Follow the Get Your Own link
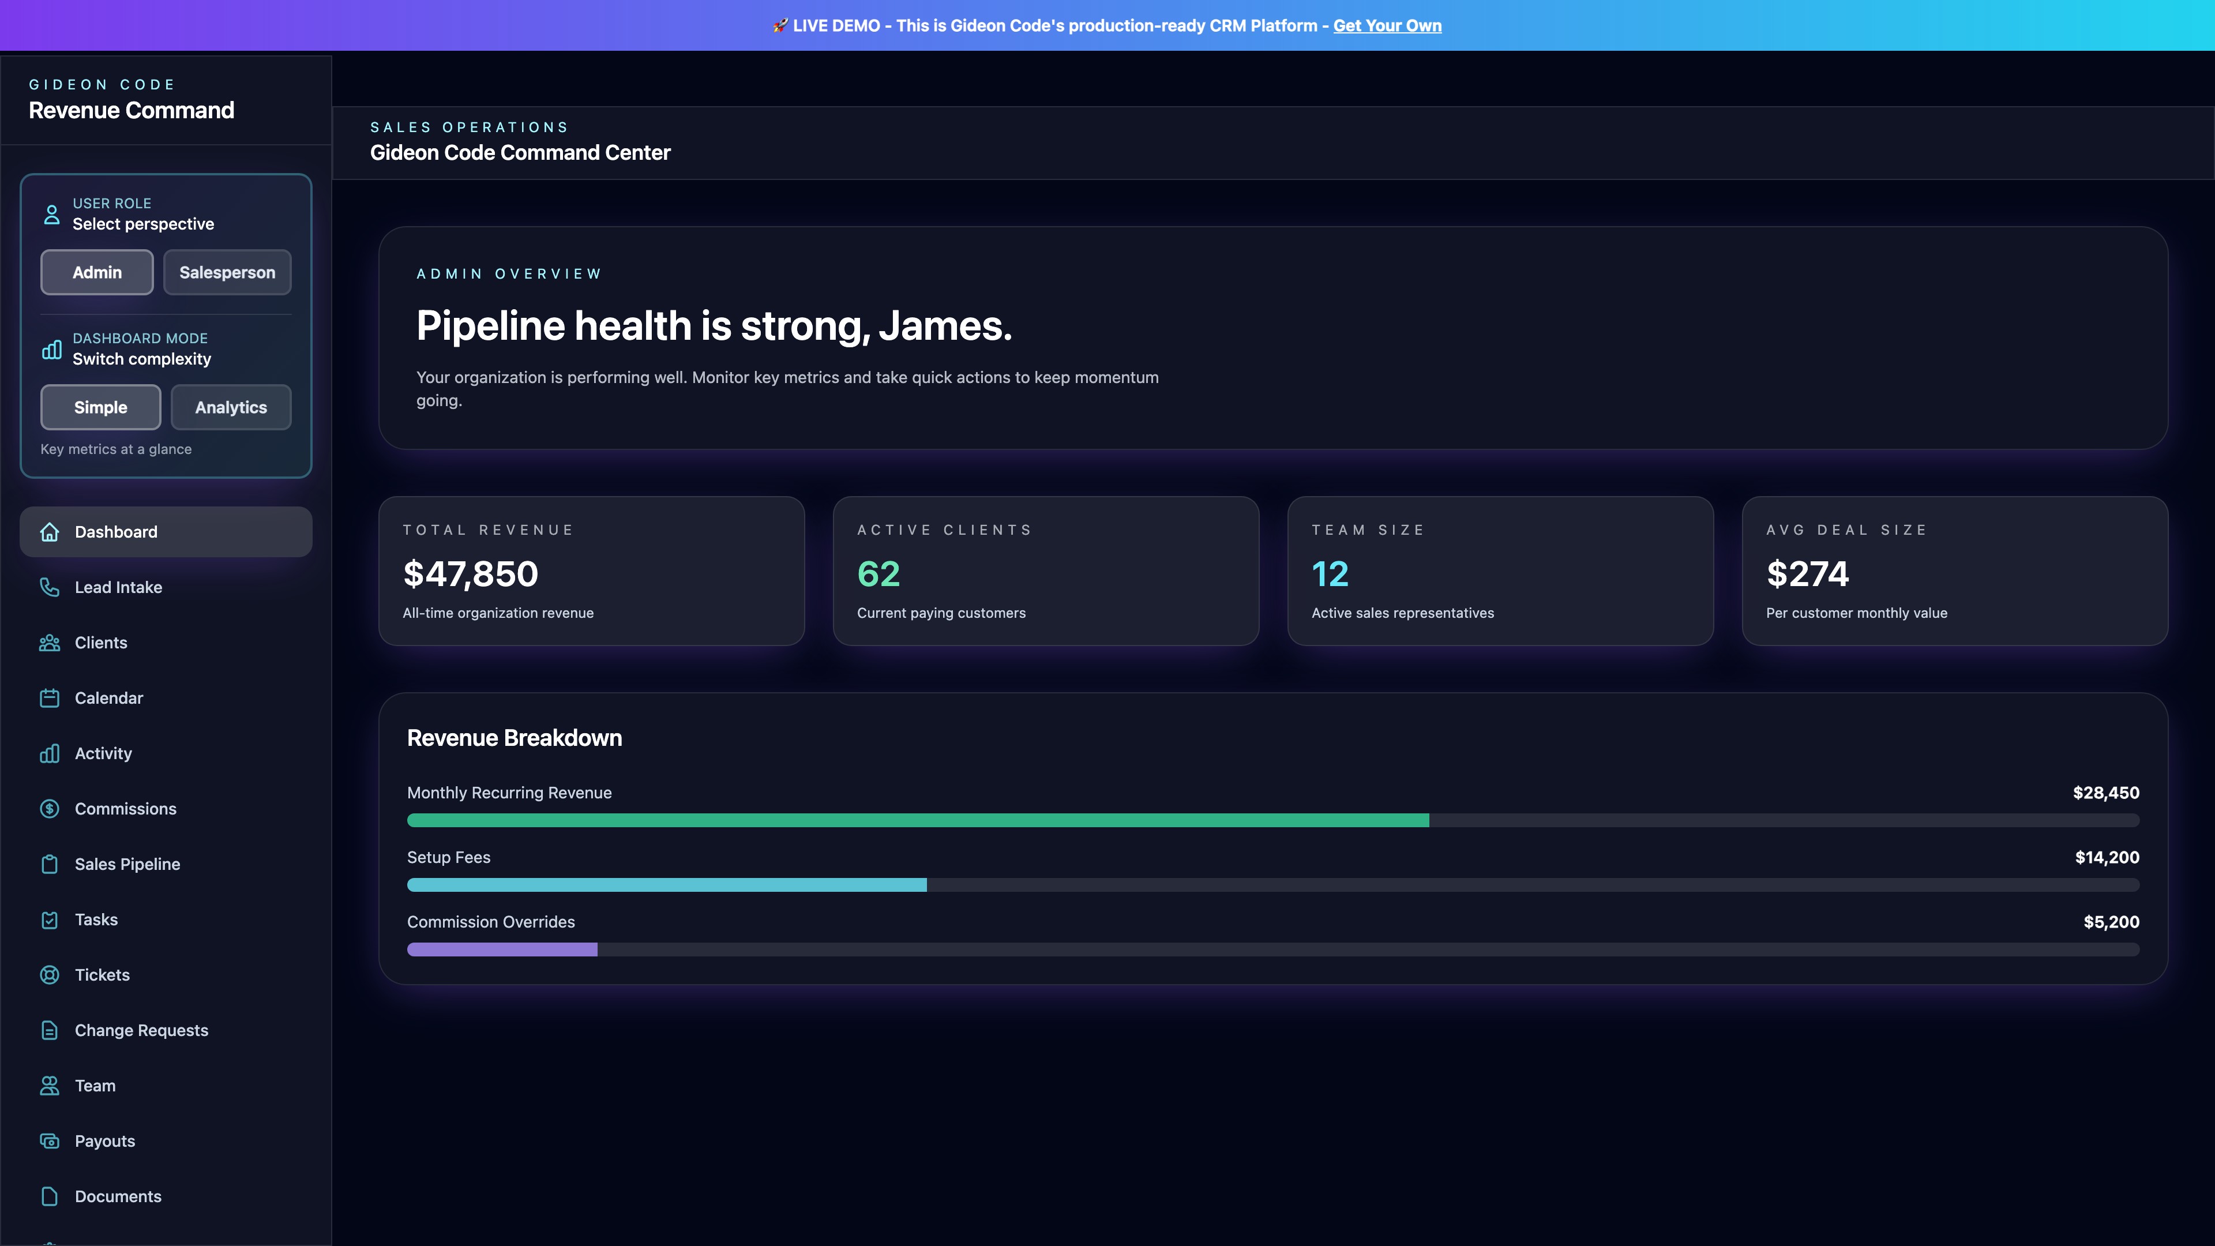2215x1246 pixels. 1387,26
